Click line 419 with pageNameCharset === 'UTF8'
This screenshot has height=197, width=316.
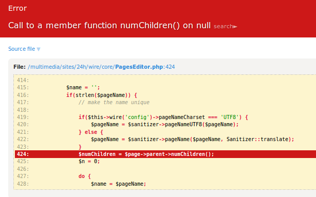point(163,117)
